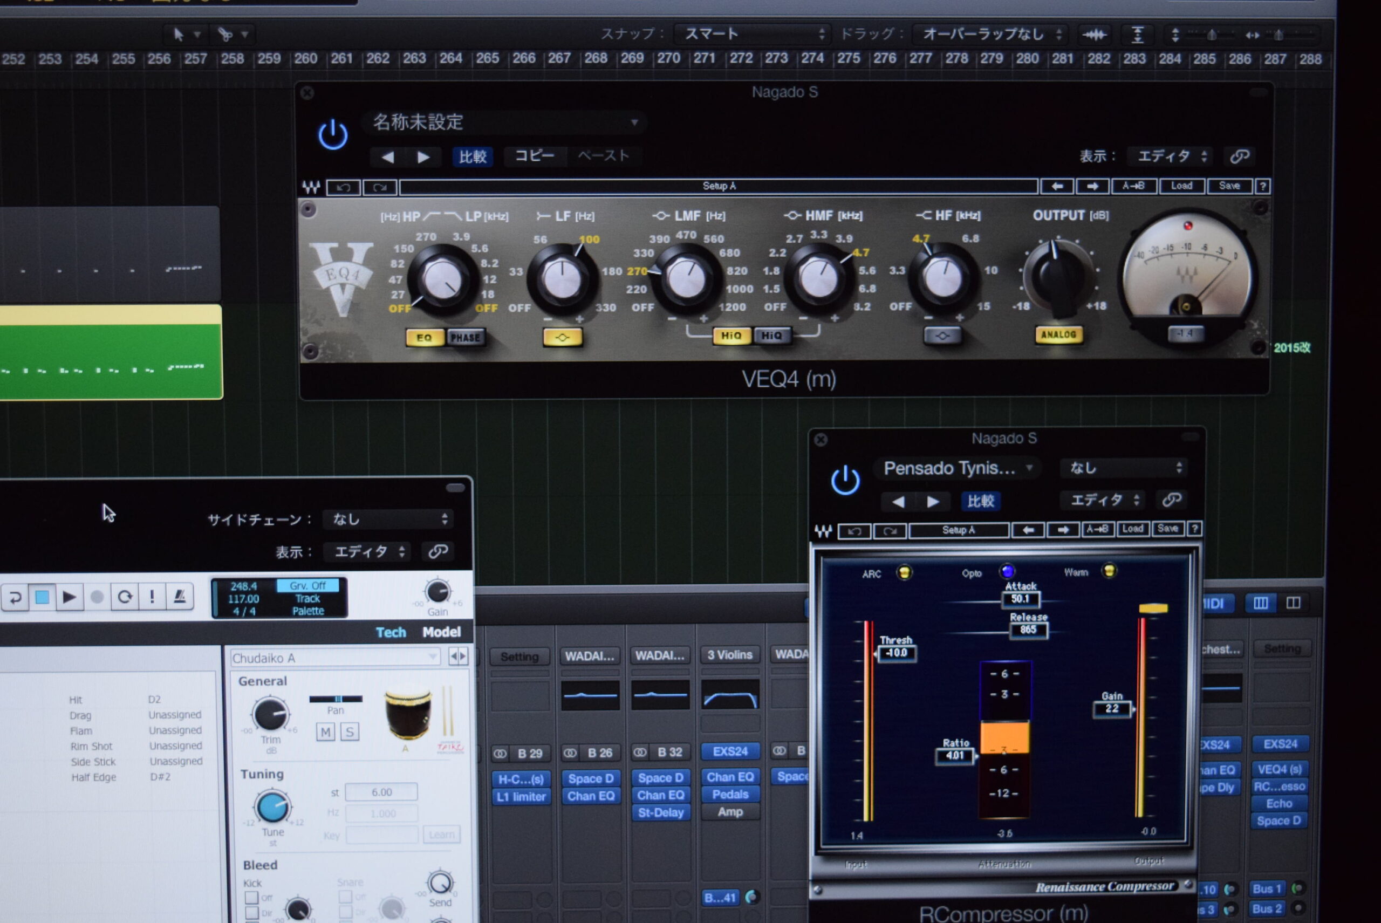Open エディタ view dropdown in RCompressor window
Image resolution: width=1381 pixels, height=923 pixels.
pyautogui.click(x=1104, y=501)
